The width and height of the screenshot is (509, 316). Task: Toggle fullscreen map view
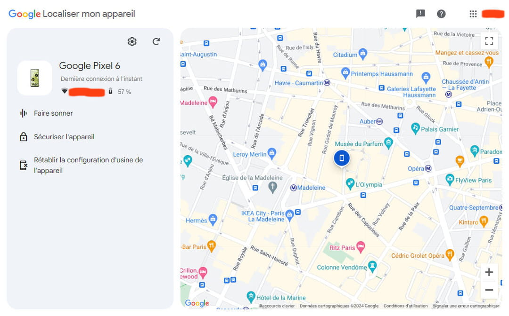click(x=489, y=41)
